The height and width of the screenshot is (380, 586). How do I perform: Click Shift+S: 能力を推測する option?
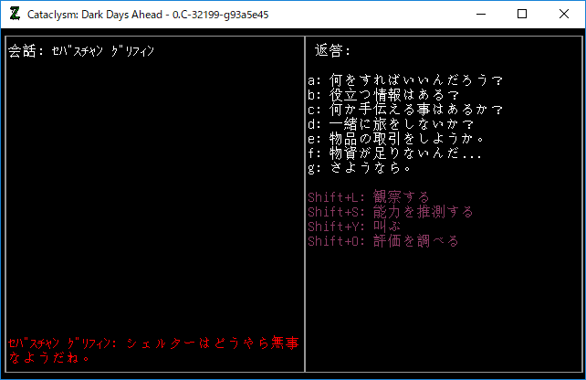(x=391, y=211)
